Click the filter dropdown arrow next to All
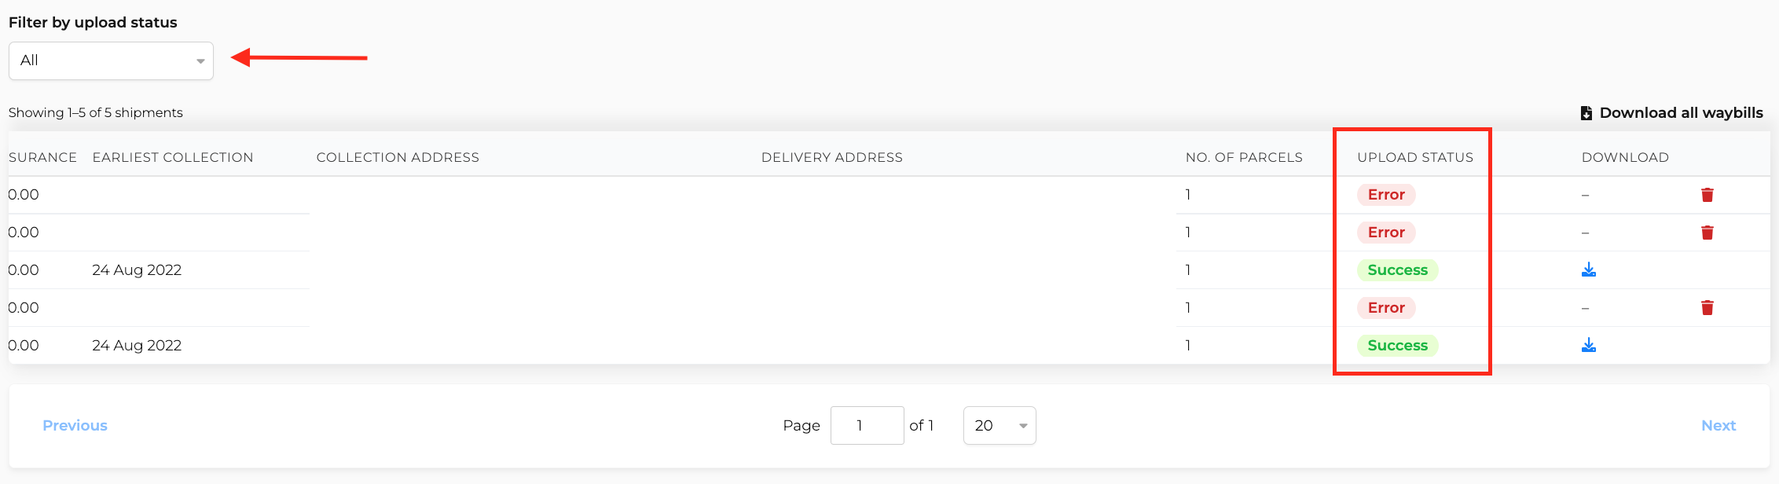Image resolution: width=1779 pixels, height=484 pixels. (x=200, y=61)
